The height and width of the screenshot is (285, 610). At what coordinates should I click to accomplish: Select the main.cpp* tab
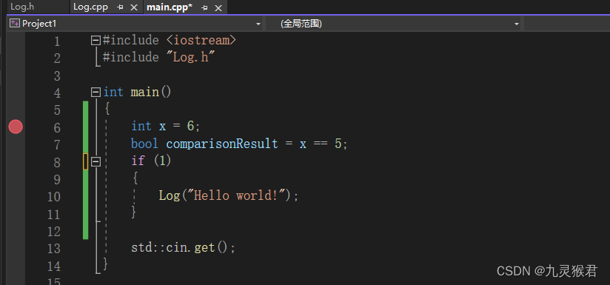point(170,7)
